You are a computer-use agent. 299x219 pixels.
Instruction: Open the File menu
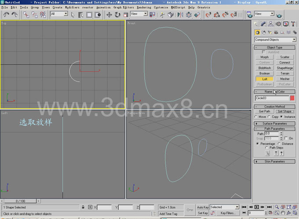4,7
